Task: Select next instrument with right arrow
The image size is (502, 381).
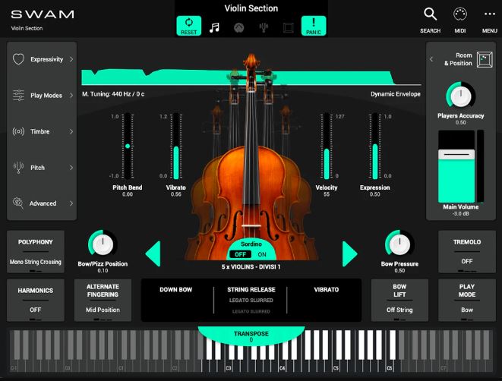Action: pyautogui.click(x=349, y=253)
